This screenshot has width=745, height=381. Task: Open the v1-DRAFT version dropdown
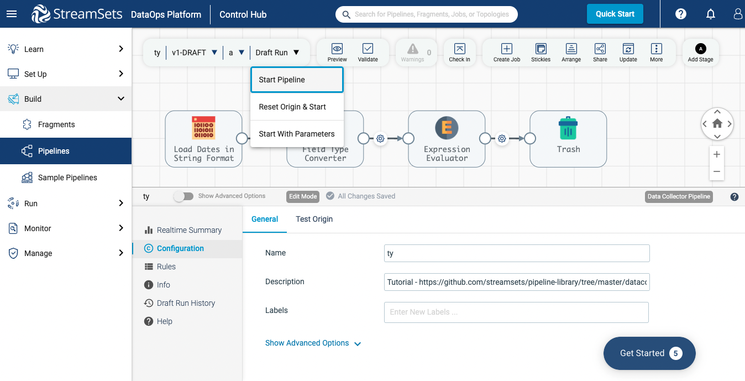click(x=195, y=53)
